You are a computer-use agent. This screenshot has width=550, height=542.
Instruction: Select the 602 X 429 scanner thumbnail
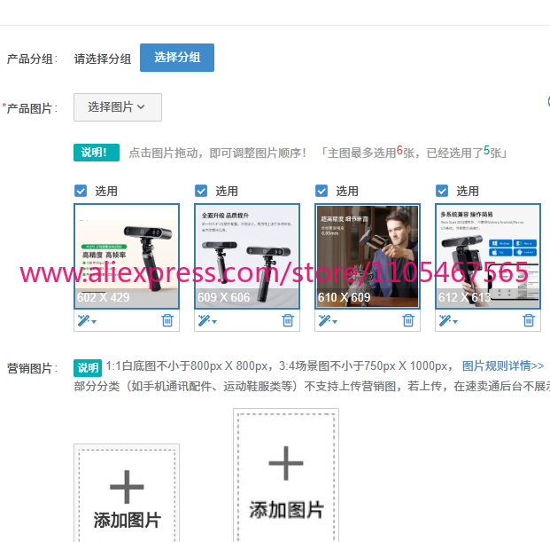(127, 256)
